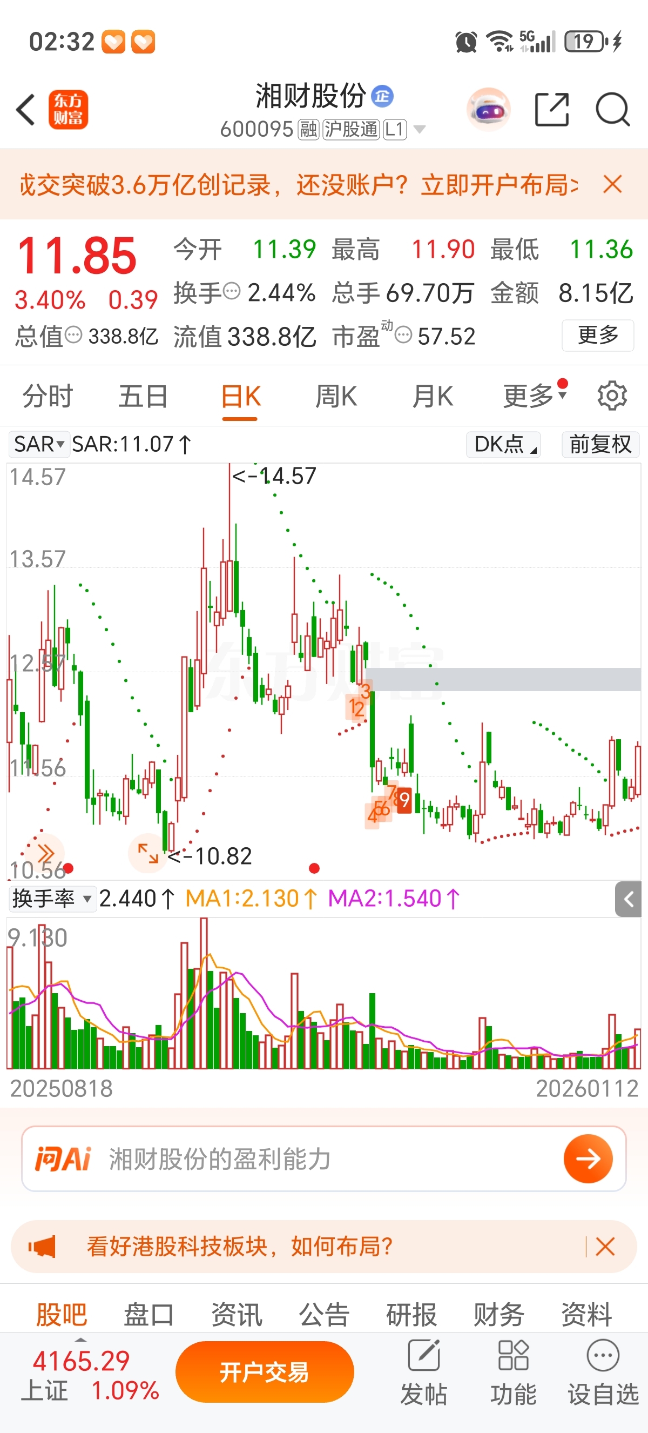Open chart settings gear icon
This screenshot has height=1433, width=648.
pos(612,396)
